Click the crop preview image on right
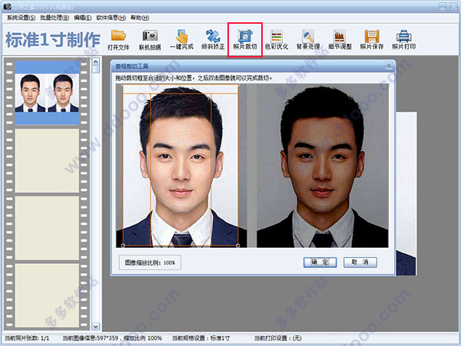Image resolution: width=461 pixels, height=346 pixels. (323, 166)
